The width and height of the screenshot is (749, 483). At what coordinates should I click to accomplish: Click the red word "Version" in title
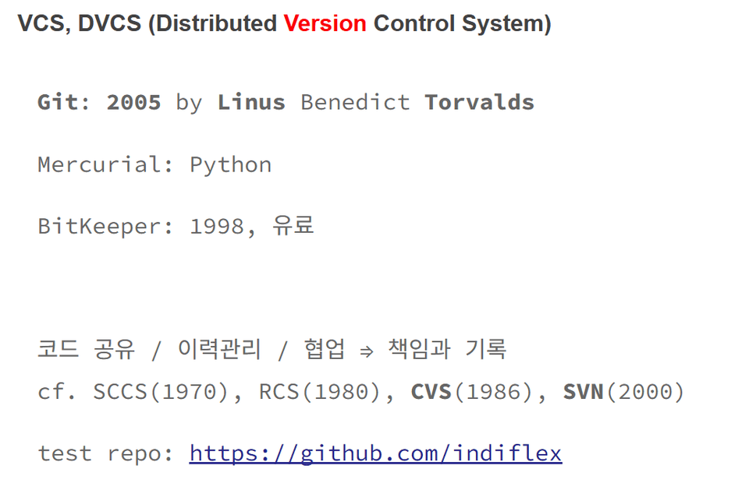point(325,23)
